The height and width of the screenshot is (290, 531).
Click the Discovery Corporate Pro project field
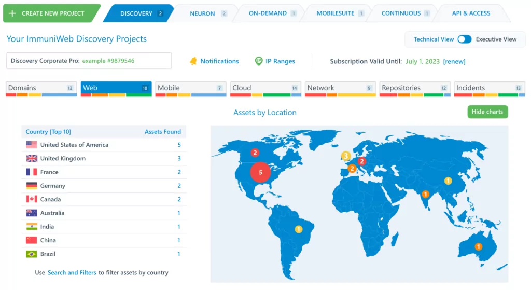coord(89,61)
